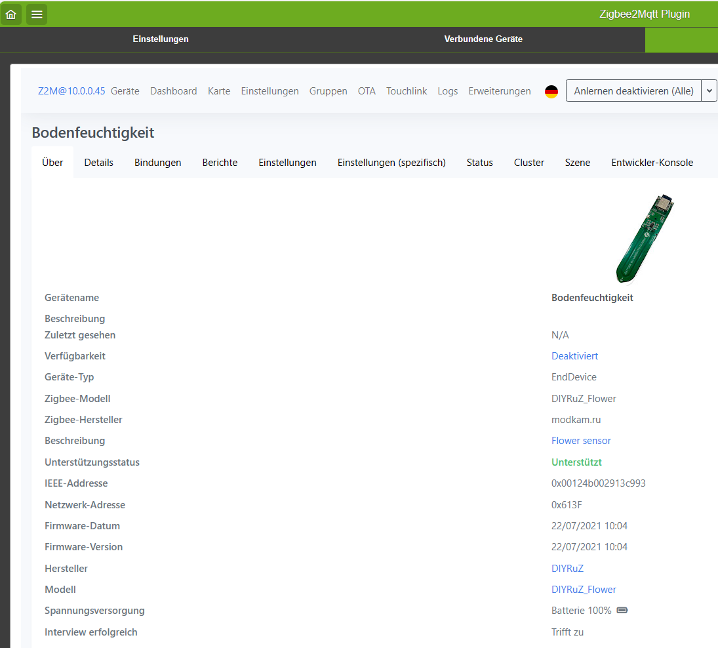Switch to the Berichte tab
The width and height of the screenshot is (718, 648).
[x=220, y=163]
